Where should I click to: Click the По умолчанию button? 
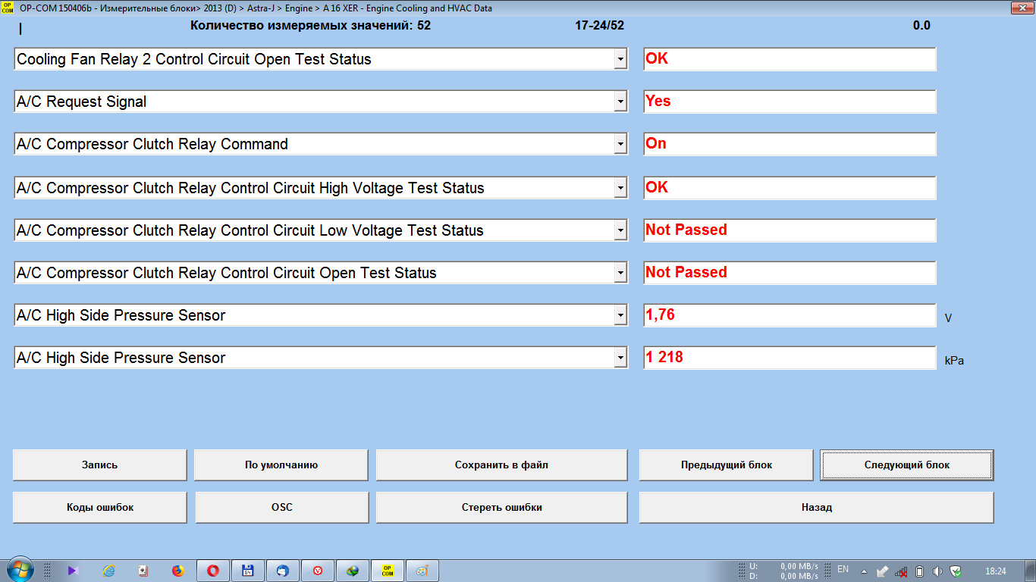click(x=281, y=465)
